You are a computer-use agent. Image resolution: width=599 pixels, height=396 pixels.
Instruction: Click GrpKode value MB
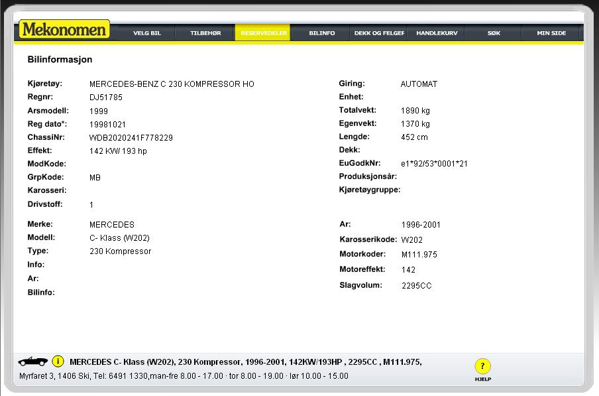[x=95, y=177]
